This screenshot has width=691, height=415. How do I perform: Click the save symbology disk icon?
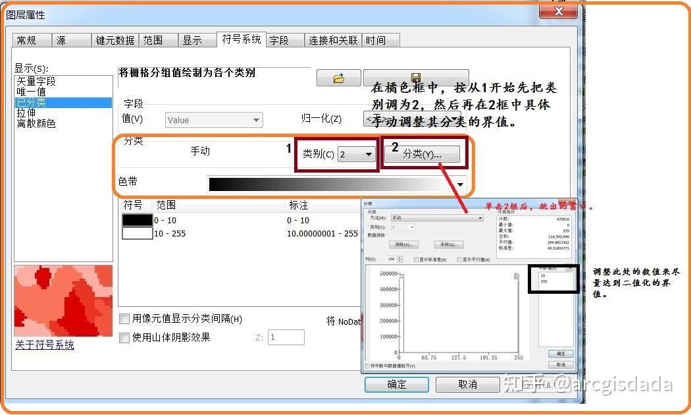click(416, 78)
